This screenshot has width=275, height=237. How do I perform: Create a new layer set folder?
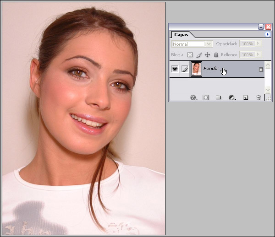pos(219,97)
